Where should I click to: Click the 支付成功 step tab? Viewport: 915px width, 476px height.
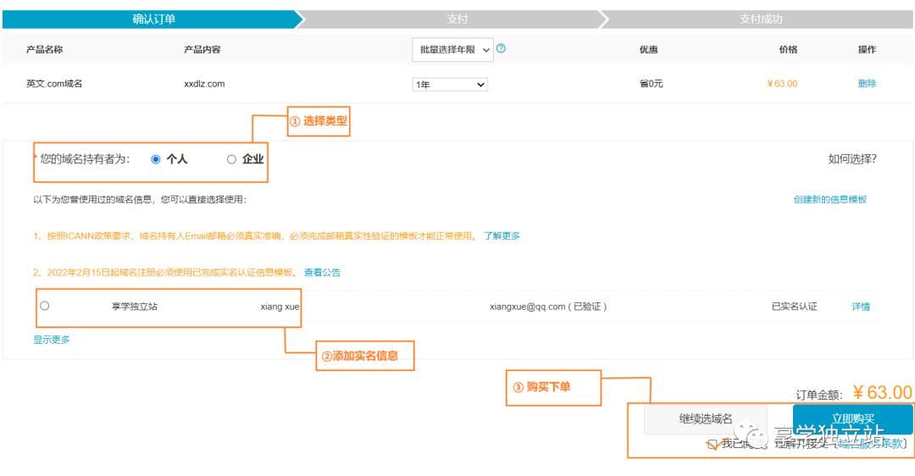pos(760,19)
